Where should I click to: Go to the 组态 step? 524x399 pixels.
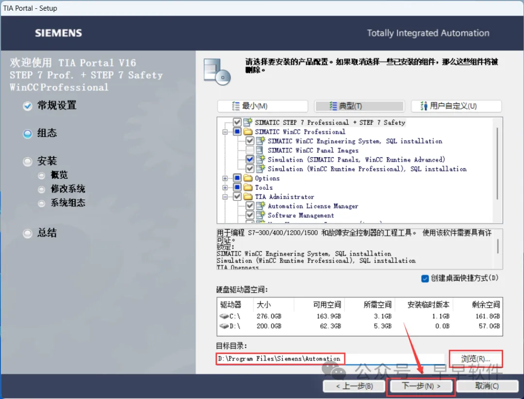point(40,133)
